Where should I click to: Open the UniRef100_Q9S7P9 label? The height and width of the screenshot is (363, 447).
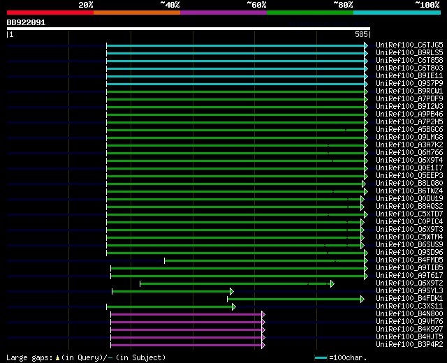[x=409, y=84]
